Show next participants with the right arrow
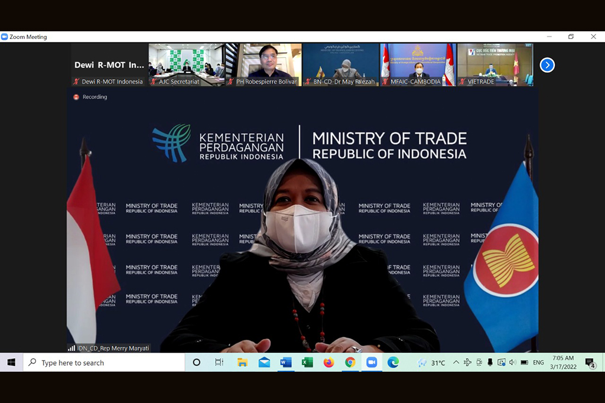This screenshot has width=605, height=403. coord(547,65)
